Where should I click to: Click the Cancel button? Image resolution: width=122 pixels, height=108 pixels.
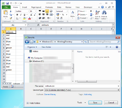point(111,103)
